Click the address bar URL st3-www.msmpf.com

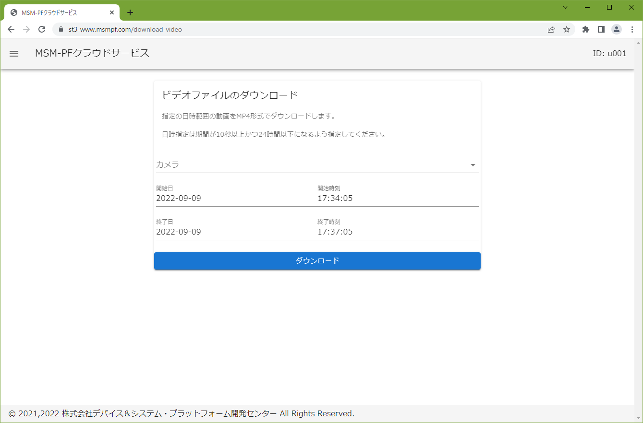coord(125,29)
